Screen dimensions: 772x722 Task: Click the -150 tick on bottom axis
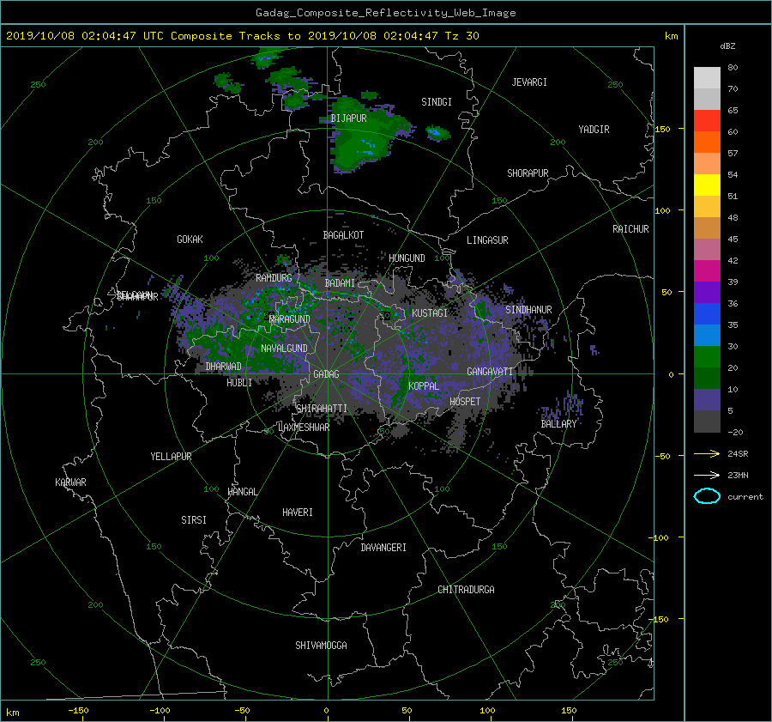[78, 711]
